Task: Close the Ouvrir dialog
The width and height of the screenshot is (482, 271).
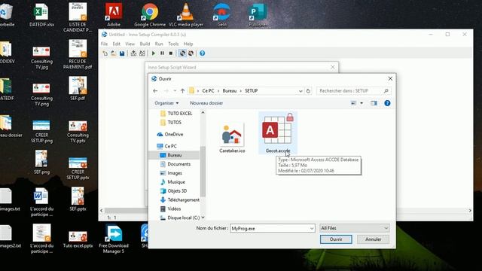Action: 390,79
